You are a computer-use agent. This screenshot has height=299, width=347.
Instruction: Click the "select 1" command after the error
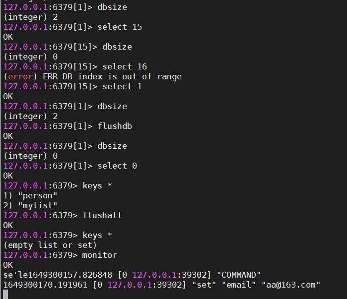click(x=122, y=86)
